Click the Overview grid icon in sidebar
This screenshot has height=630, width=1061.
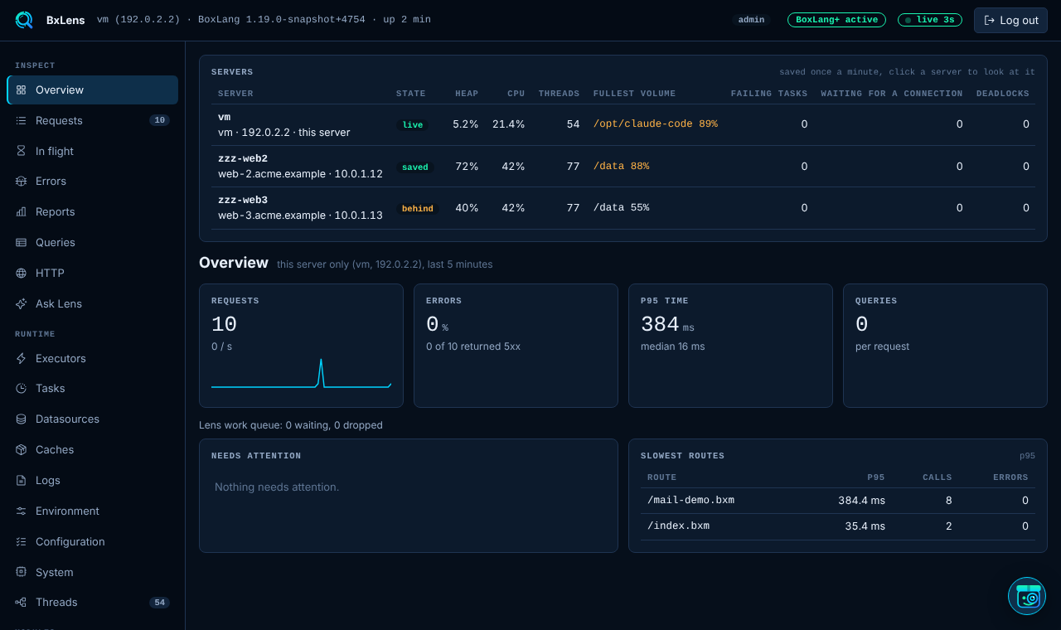tap(22, 90)
